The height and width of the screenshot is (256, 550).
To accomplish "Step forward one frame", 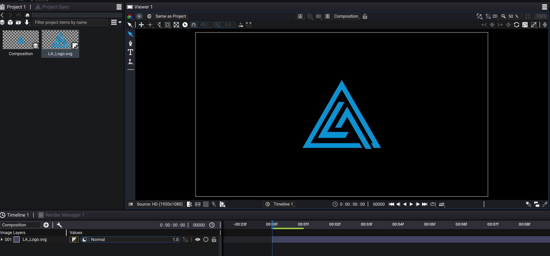I will tap(418, 204).
